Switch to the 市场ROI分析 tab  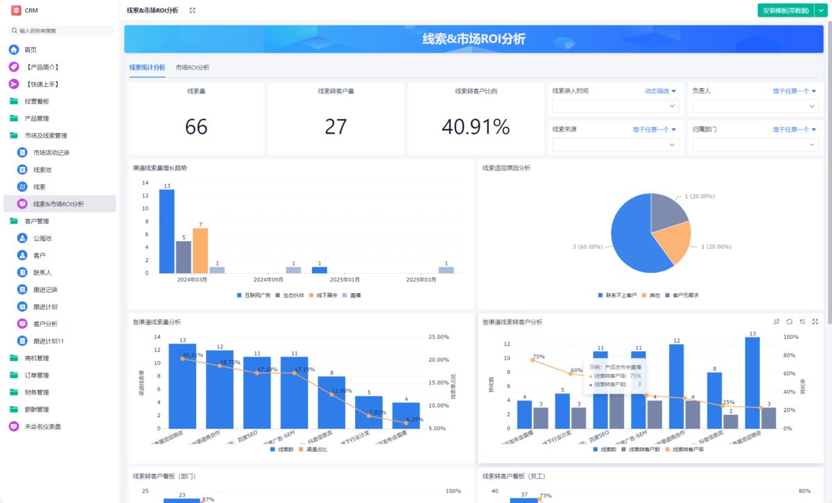192,67
